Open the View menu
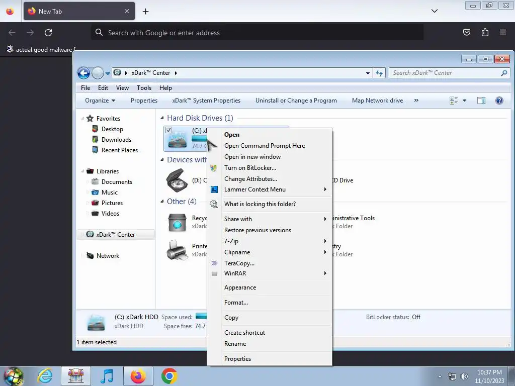Viewport: 515px width, 386px height. point(122,88)
